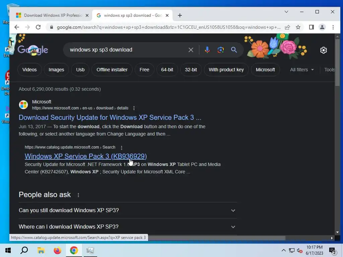Viewport: 343px width, 257px height.
Task: Open People also ask options menu
Action: pos(78,195)
